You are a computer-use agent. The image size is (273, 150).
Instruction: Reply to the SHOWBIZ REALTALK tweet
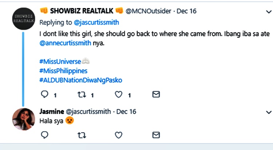pos(45,95)
